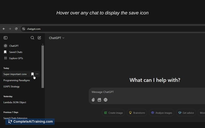Collapse the sidebar with the panel icon
The width and height of the screenshot is (205, 128).
(5, 38)
